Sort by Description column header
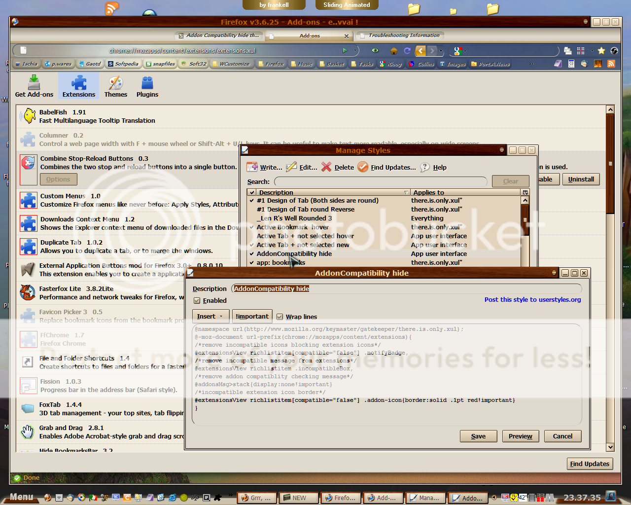Viewport: 631px width, 505px height. point(334,192)
